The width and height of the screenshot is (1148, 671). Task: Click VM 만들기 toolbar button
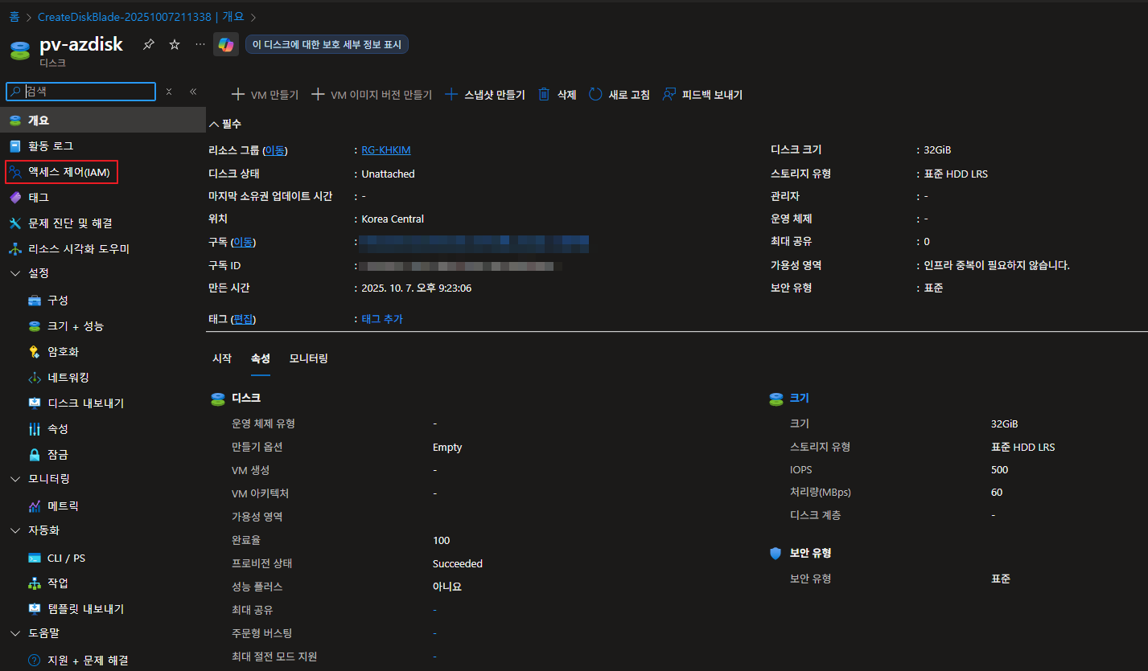[x=265, y=95]
